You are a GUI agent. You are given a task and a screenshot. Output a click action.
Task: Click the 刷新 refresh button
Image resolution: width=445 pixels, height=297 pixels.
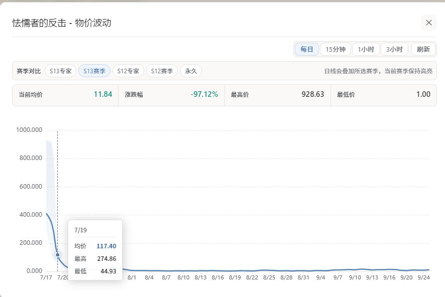pyautogui.click(x=423, y=49)
